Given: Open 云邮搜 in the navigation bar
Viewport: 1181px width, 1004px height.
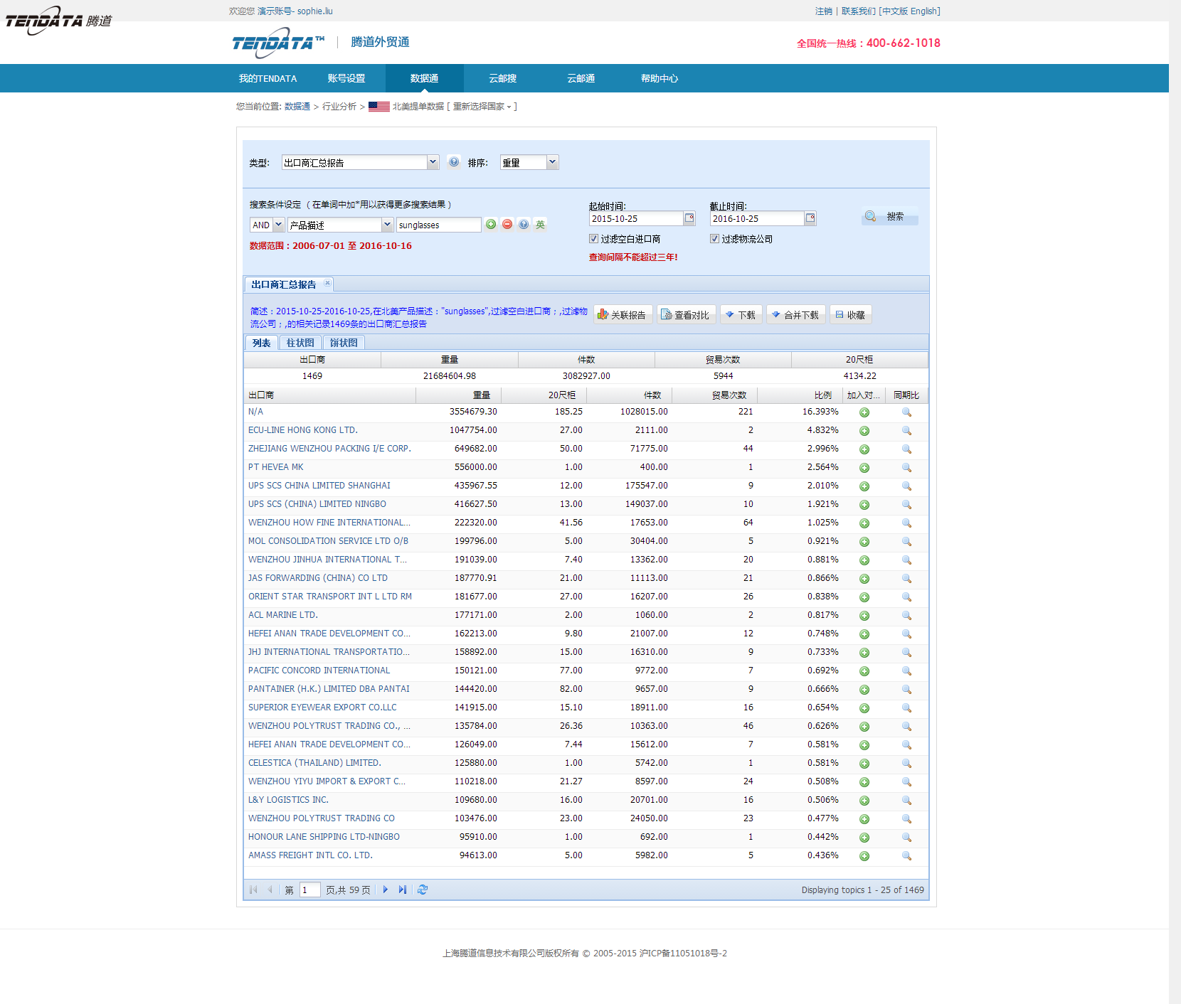Looking at the screenshot, I should coord(502,78).
